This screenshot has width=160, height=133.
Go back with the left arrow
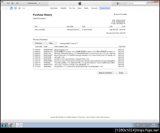3,8
